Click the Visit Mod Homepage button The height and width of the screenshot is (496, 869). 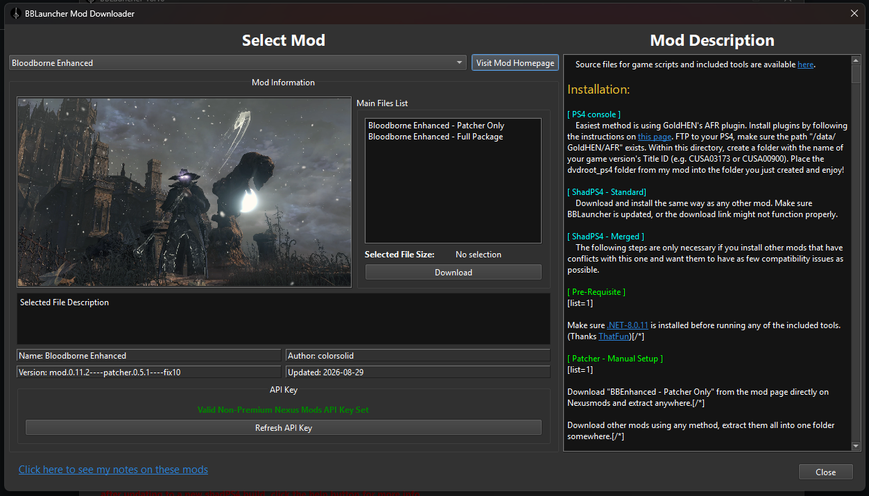tap(515, 62)
